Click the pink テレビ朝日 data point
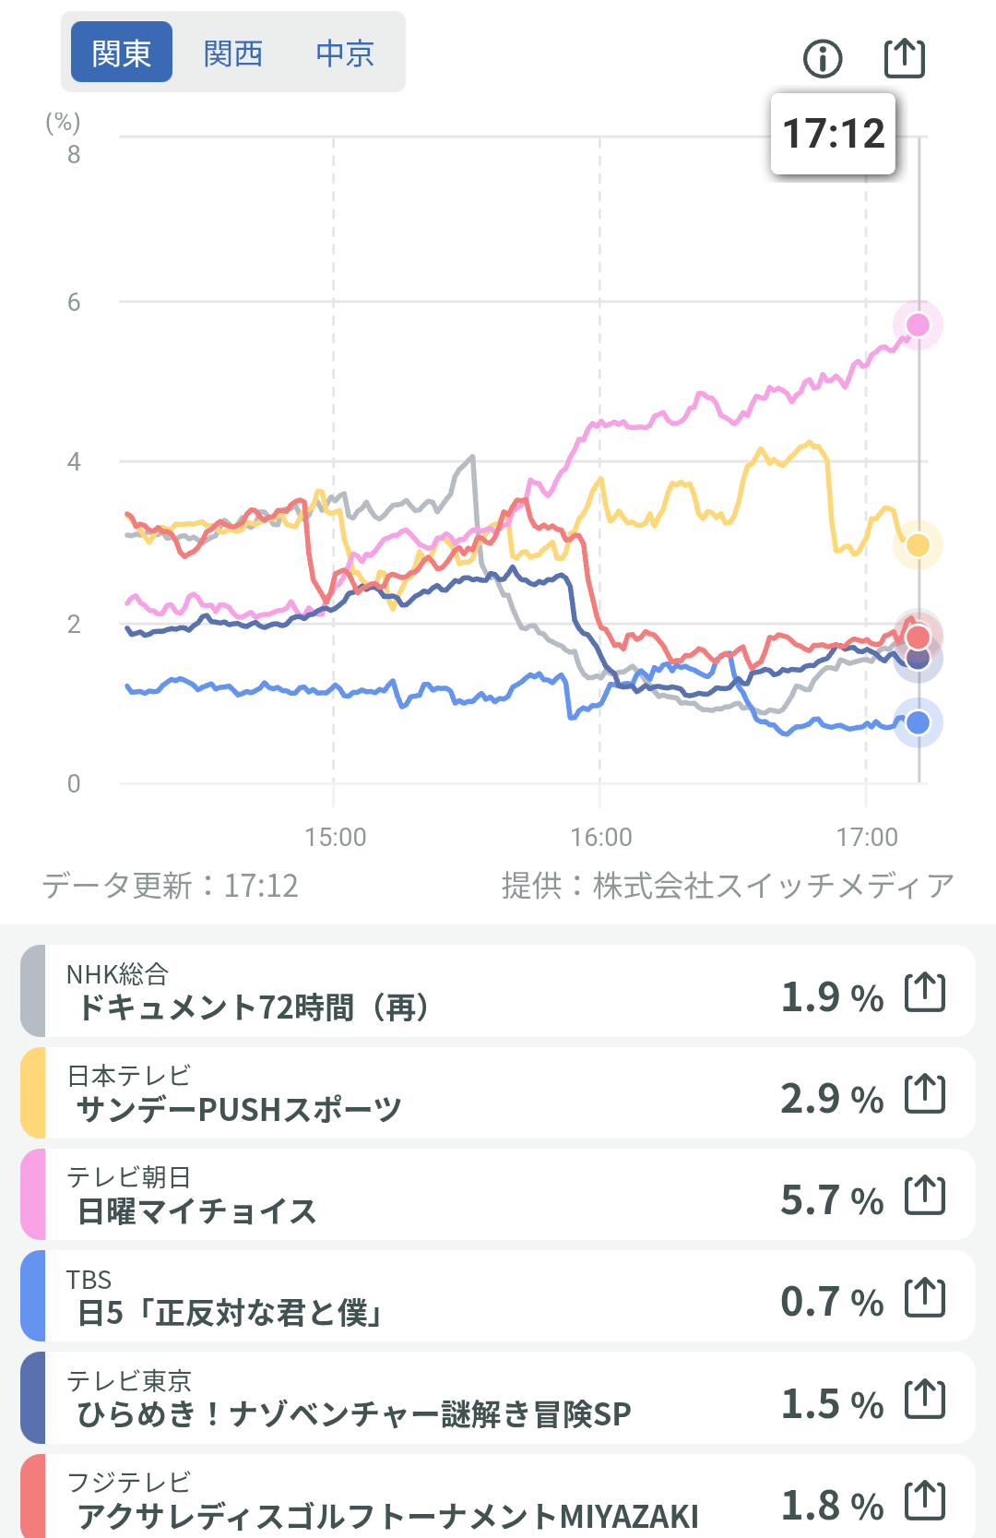This screenshot has width=996, height=1538. (918, 325)
